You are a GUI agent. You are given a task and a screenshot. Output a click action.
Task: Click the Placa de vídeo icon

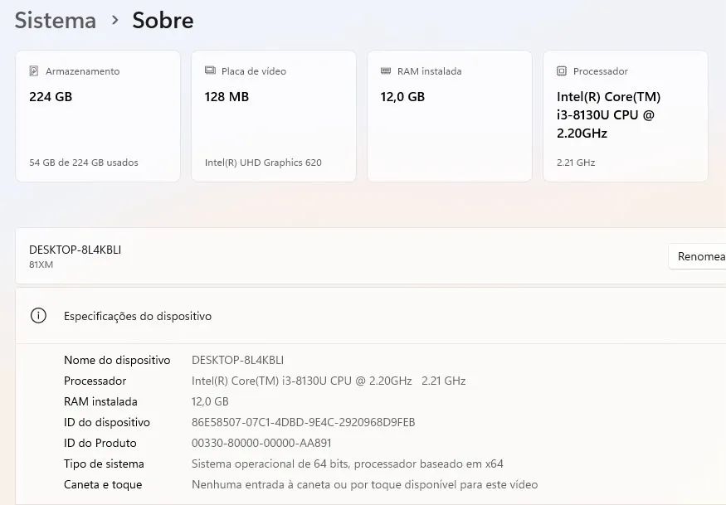point(210,70)
